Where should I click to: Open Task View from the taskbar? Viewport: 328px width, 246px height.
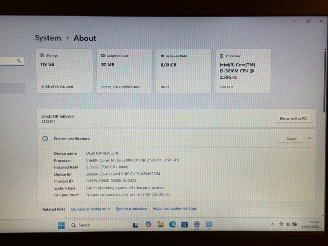point(135,225)
